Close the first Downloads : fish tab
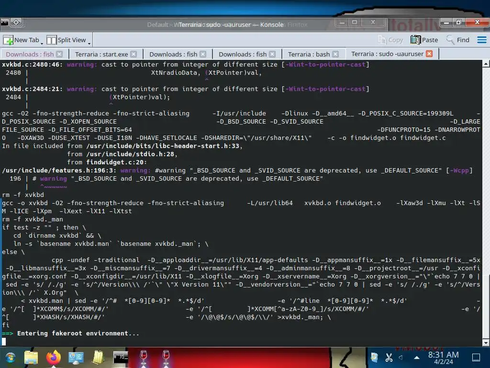 point(59,54)
